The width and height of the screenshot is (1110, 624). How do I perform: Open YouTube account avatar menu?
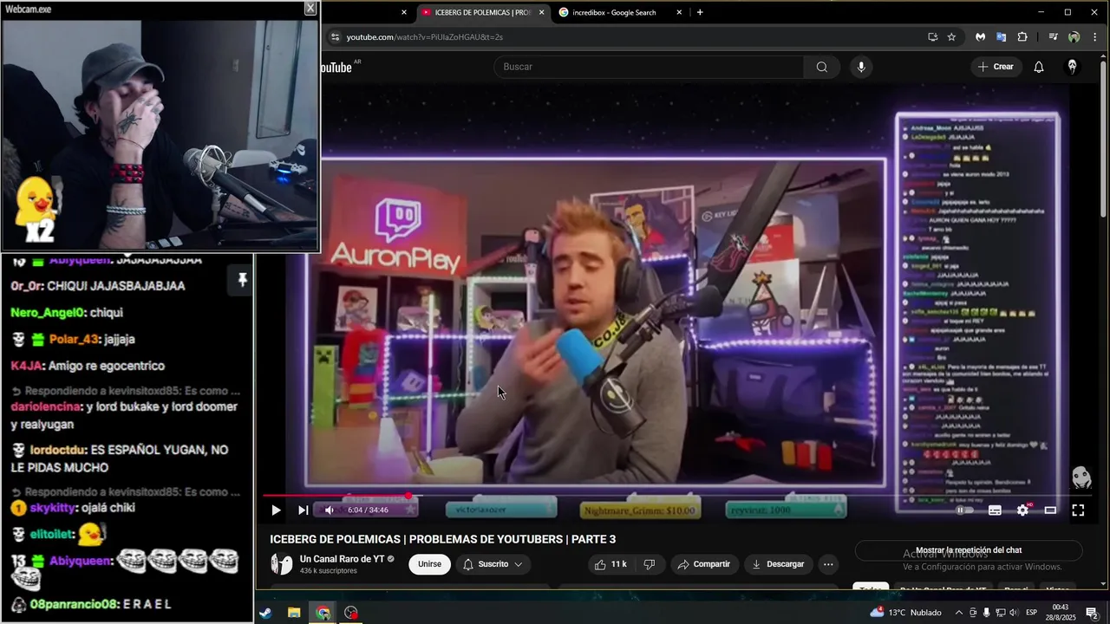tap(1072, 67)
